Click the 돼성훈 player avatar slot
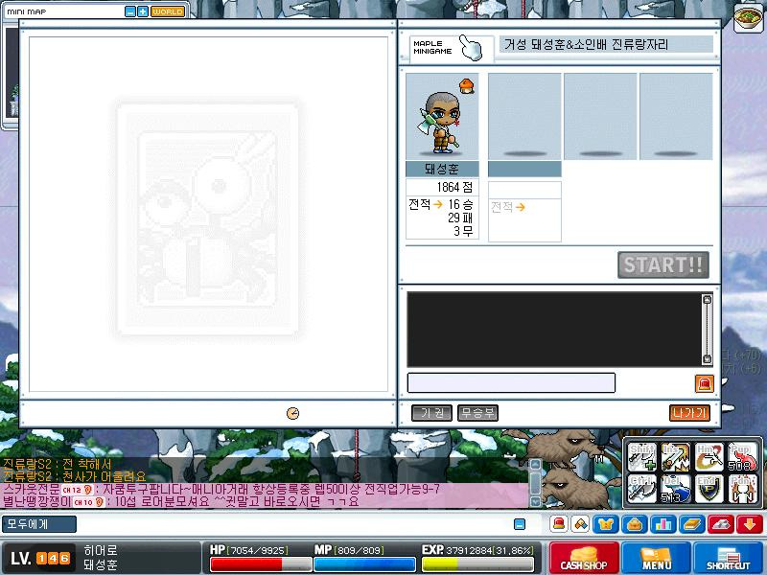 point(442,116)
